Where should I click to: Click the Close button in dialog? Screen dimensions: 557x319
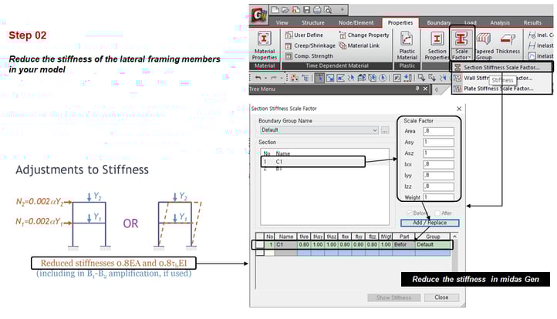[x=441, y=297]
